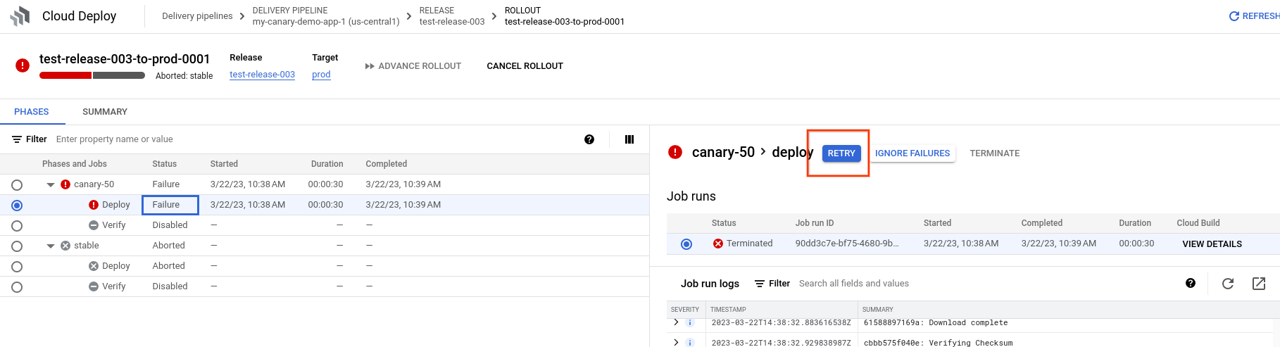1280x347 pixels.
Task: Click the Refresh icon at top right
Action: pos(1234,16)
